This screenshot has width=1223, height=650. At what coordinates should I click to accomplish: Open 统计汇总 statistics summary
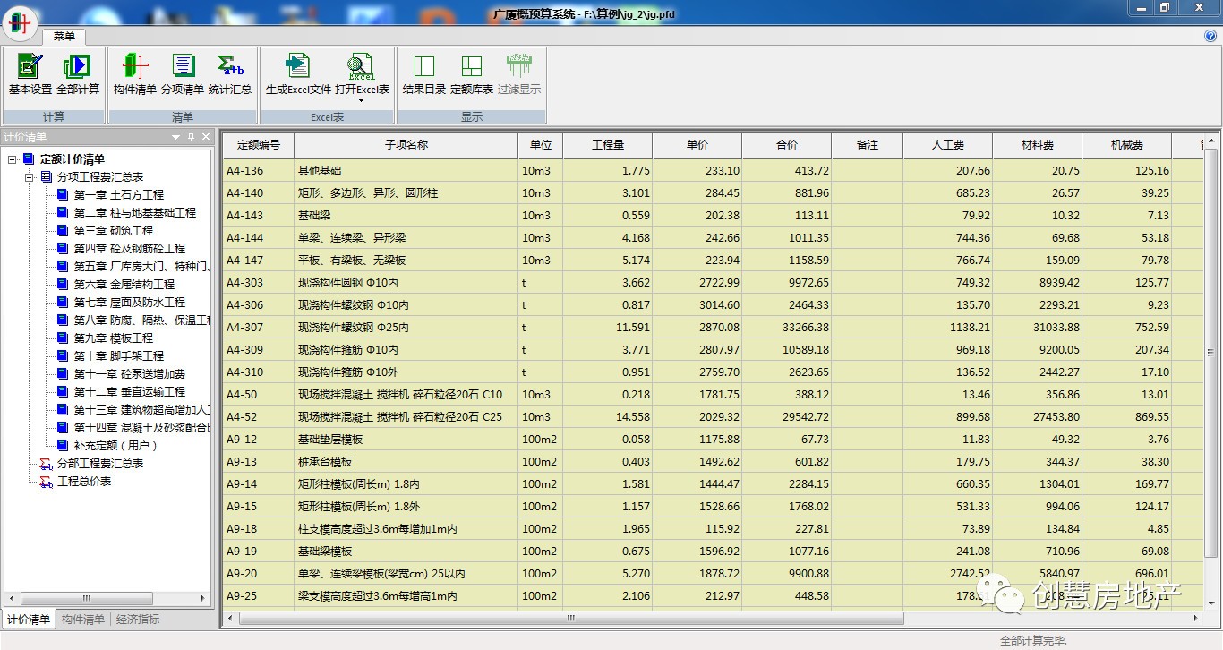(x=230, y=74)
